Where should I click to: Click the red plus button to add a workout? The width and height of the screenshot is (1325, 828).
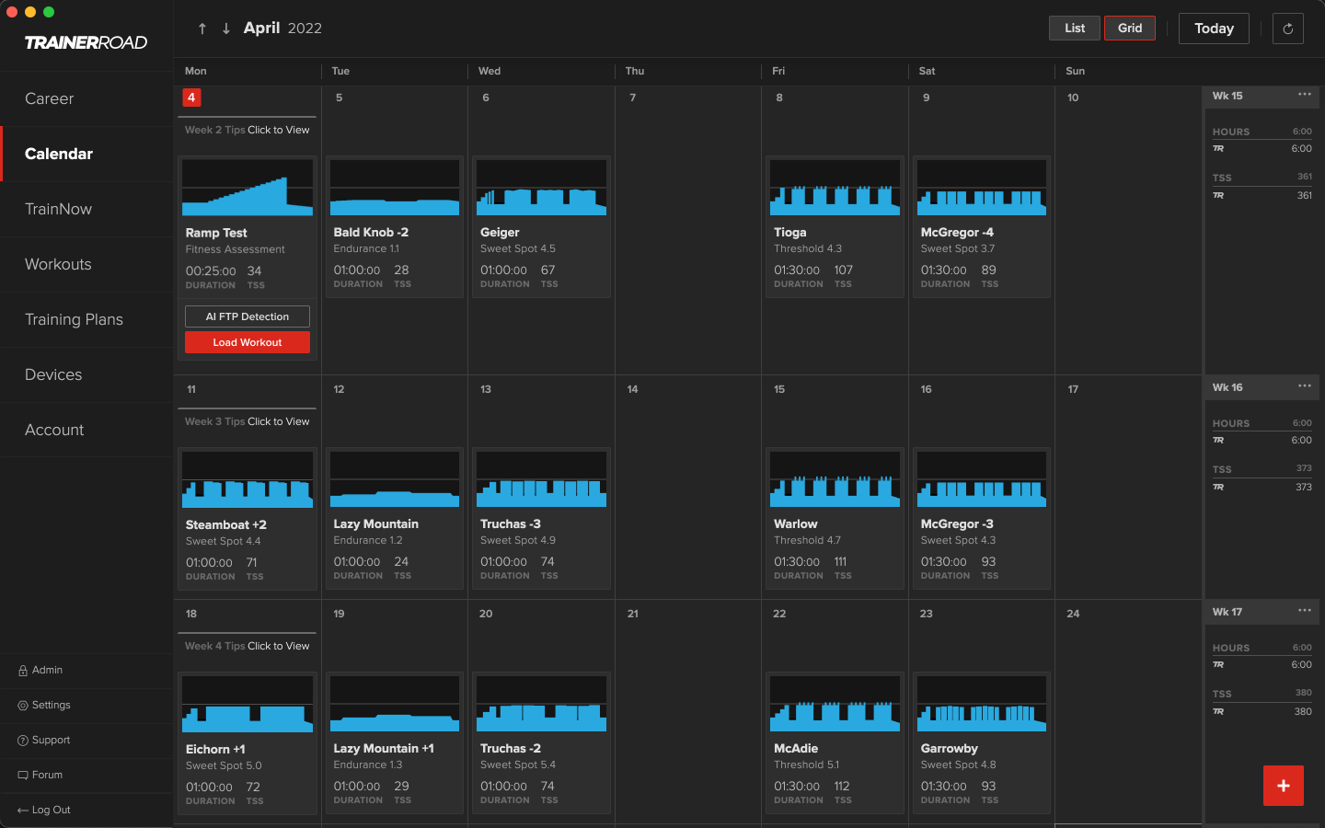(1284, 786)
